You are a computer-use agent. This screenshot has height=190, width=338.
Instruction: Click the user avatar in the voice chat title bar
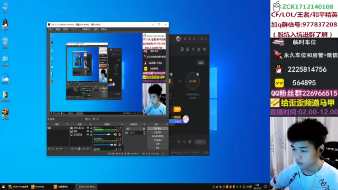click(x=179, y=39)
